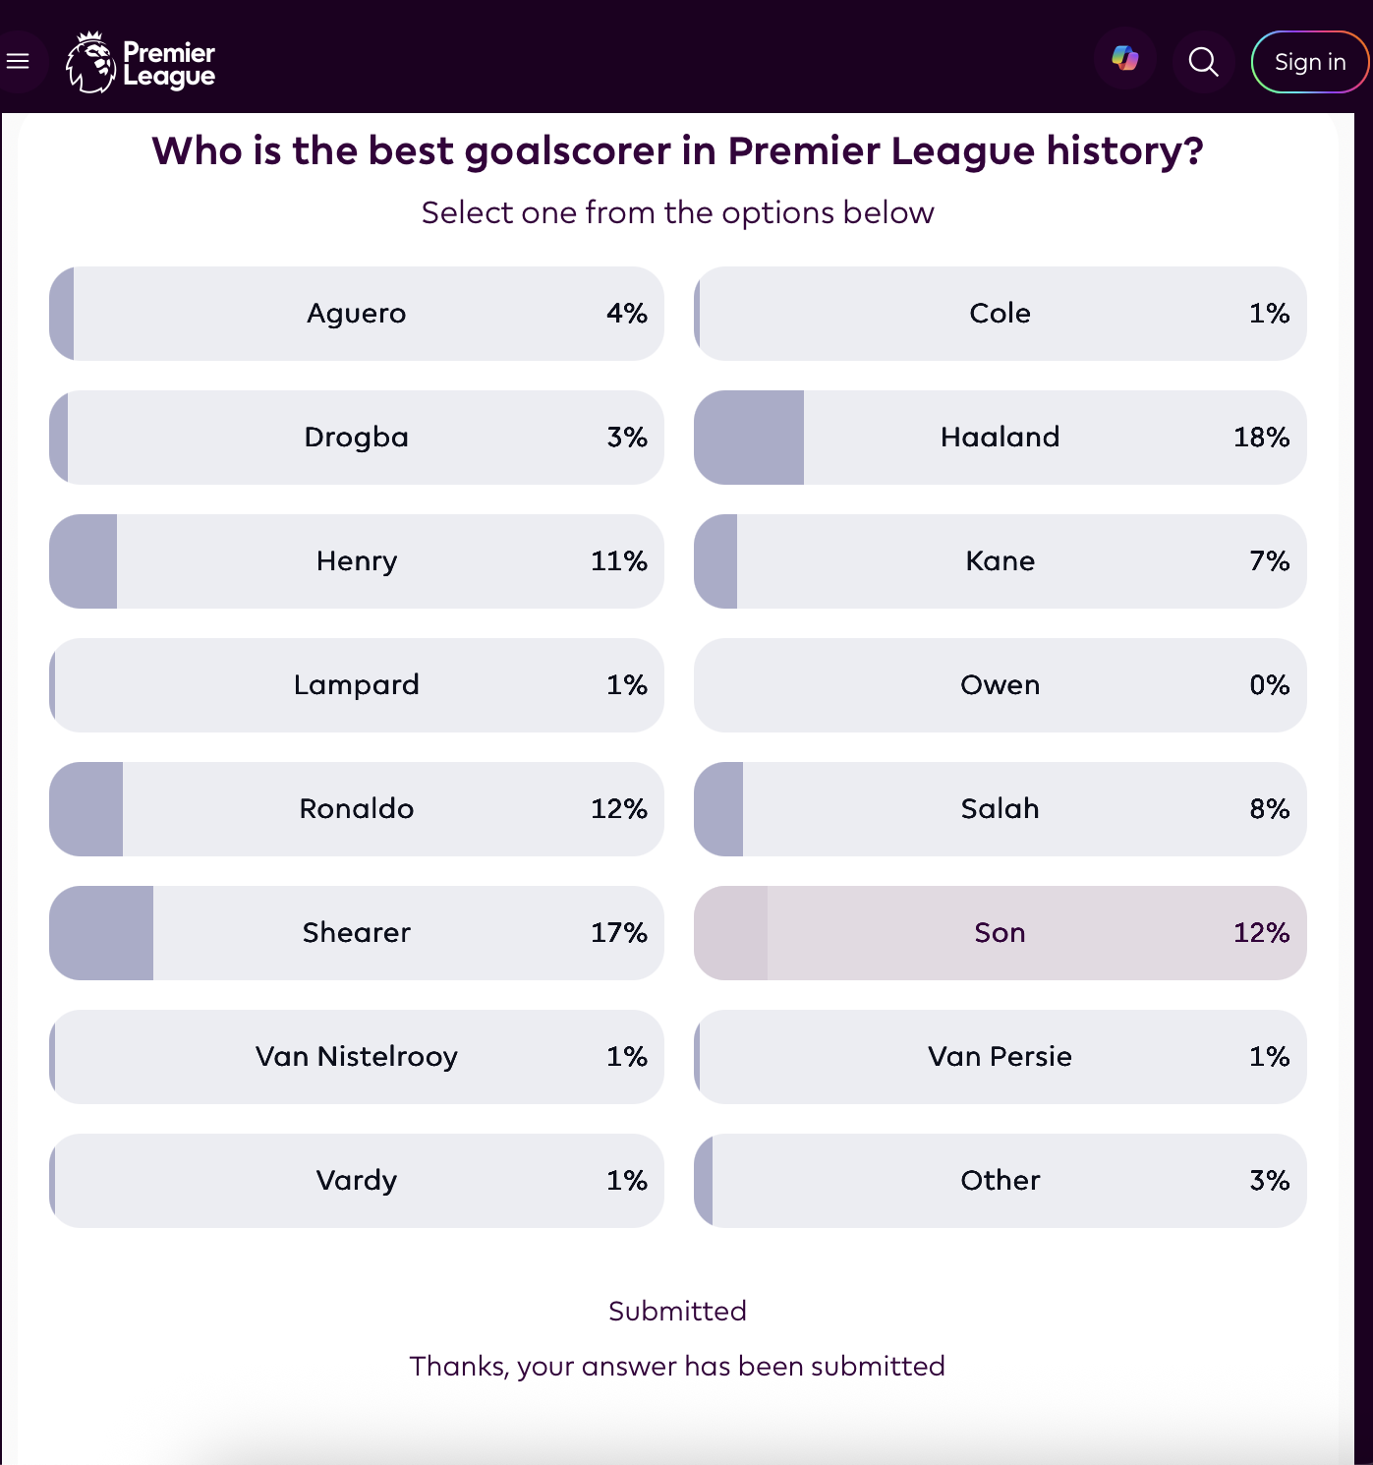Screen dimensions: 1373x1465
Task: Select the Aguero poll option
Action: pos(357,314)
